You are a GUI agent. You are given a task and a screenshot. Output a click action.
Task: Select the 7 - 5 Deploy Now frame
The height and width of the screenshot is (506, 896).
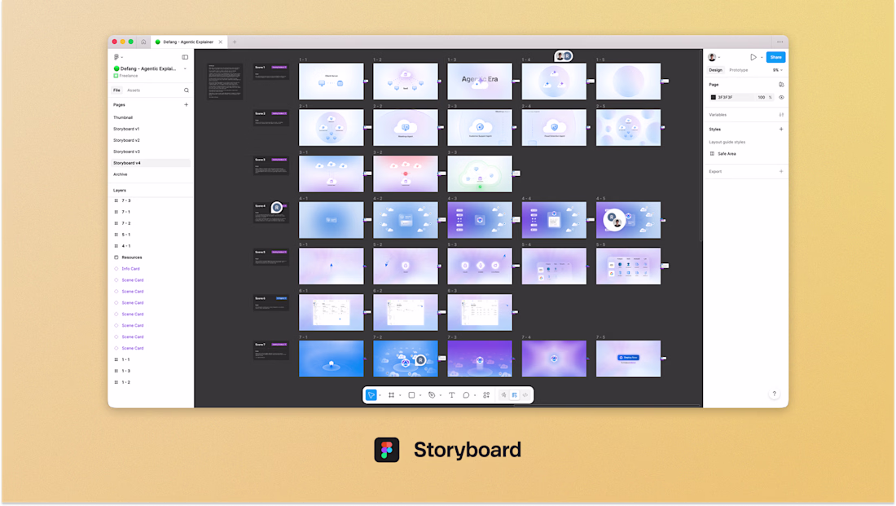pos(628,359)
